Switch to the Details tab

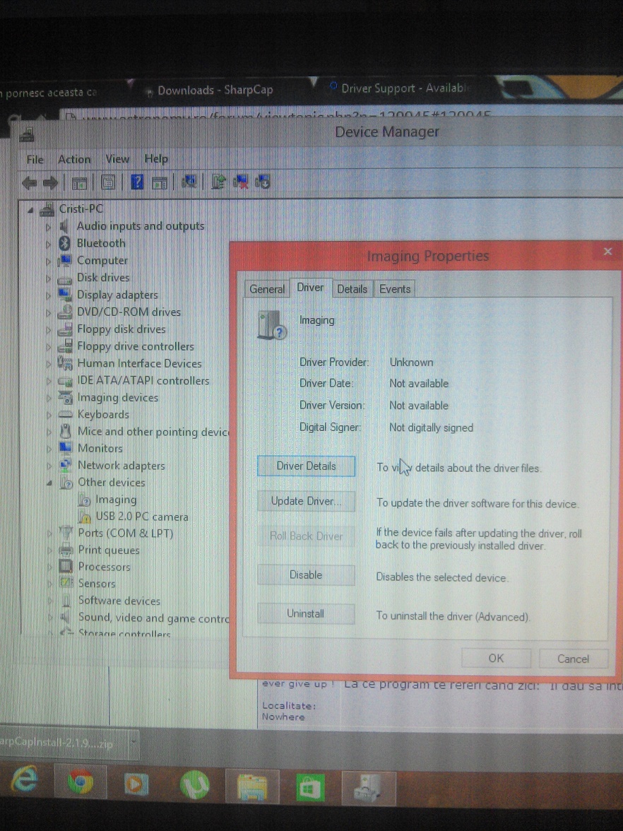(352, 289)
